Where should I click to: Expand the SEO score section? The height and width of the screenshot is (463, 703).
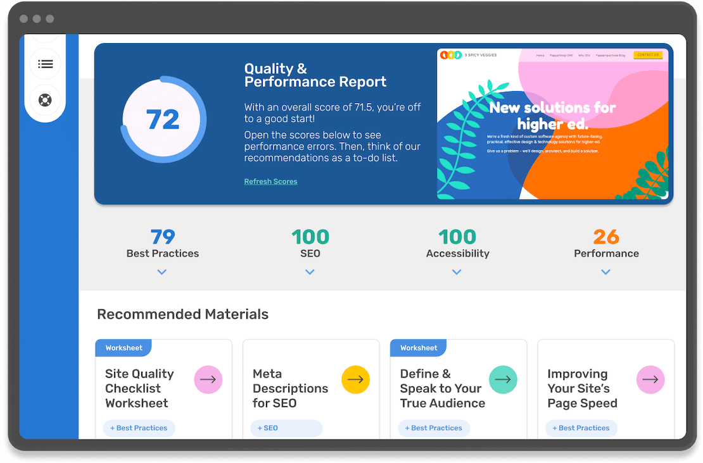click(310, 272)
